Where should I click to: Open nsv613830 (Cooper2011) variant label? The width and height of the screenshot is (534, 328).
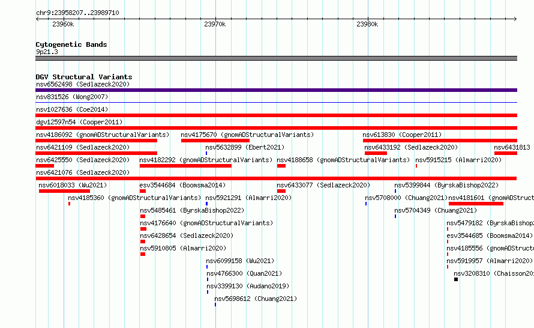(x=402, y=135)
